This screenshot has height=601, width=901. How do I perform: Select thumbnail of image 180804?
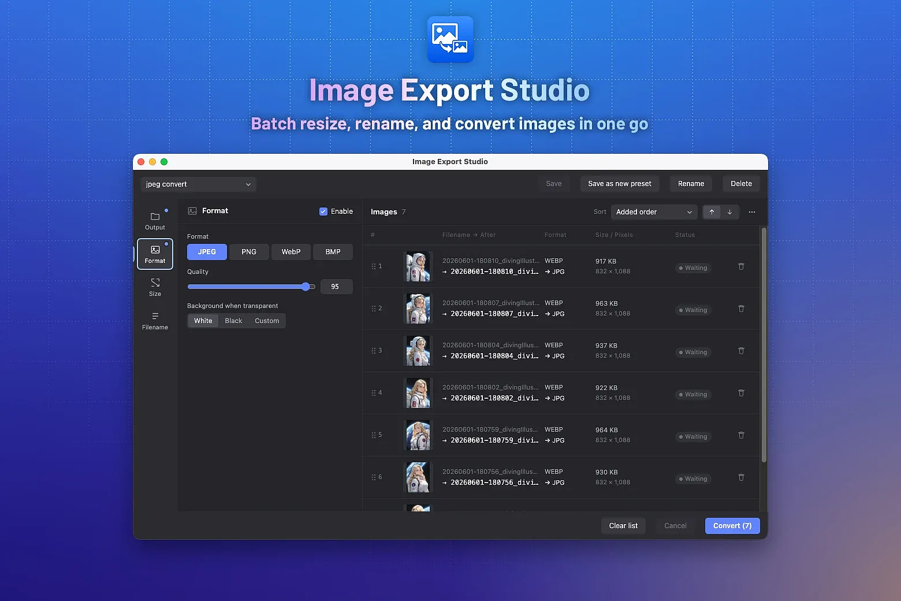418,351
